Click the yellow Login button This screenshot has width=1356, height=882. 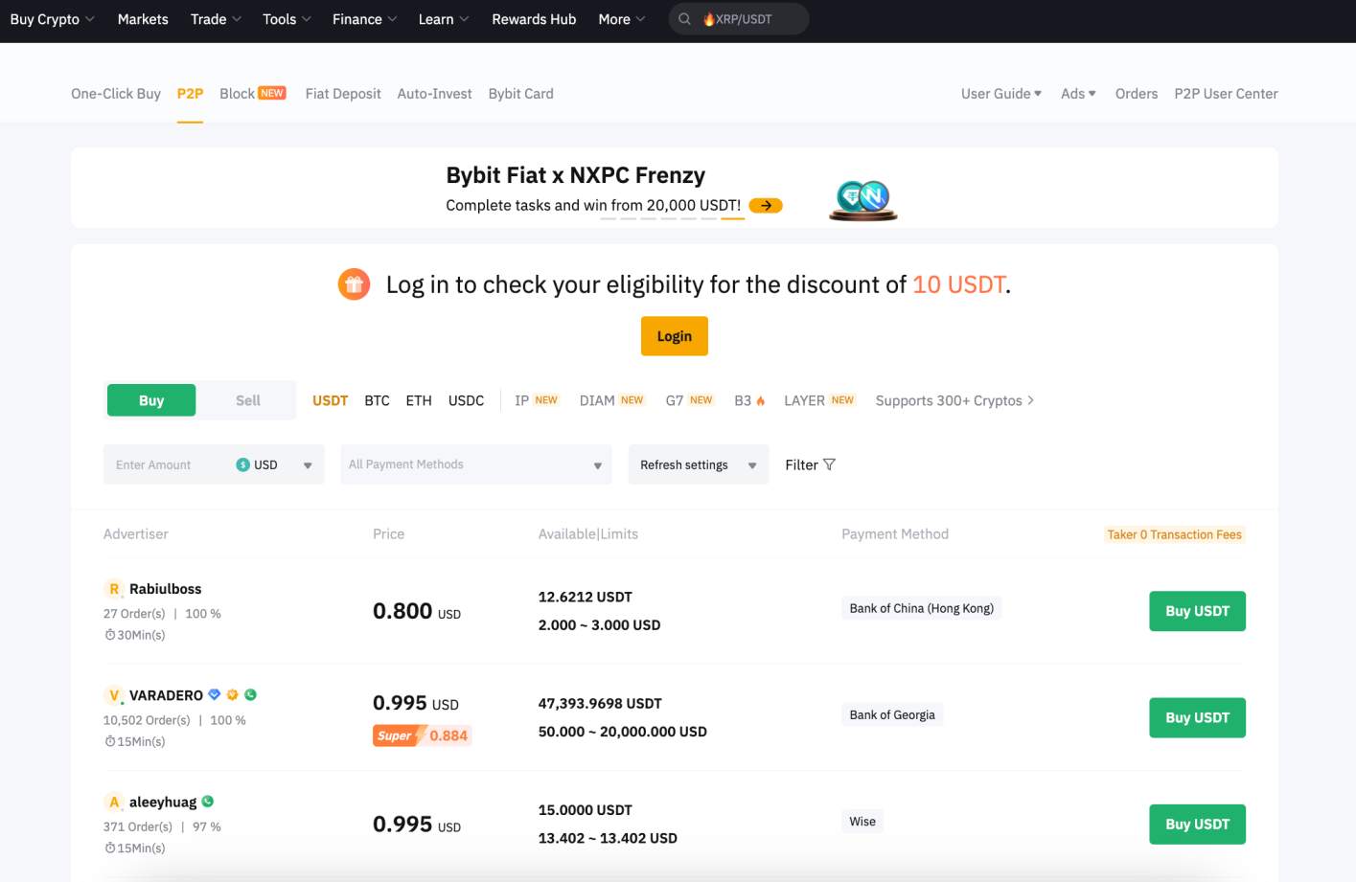click(674, 336)
